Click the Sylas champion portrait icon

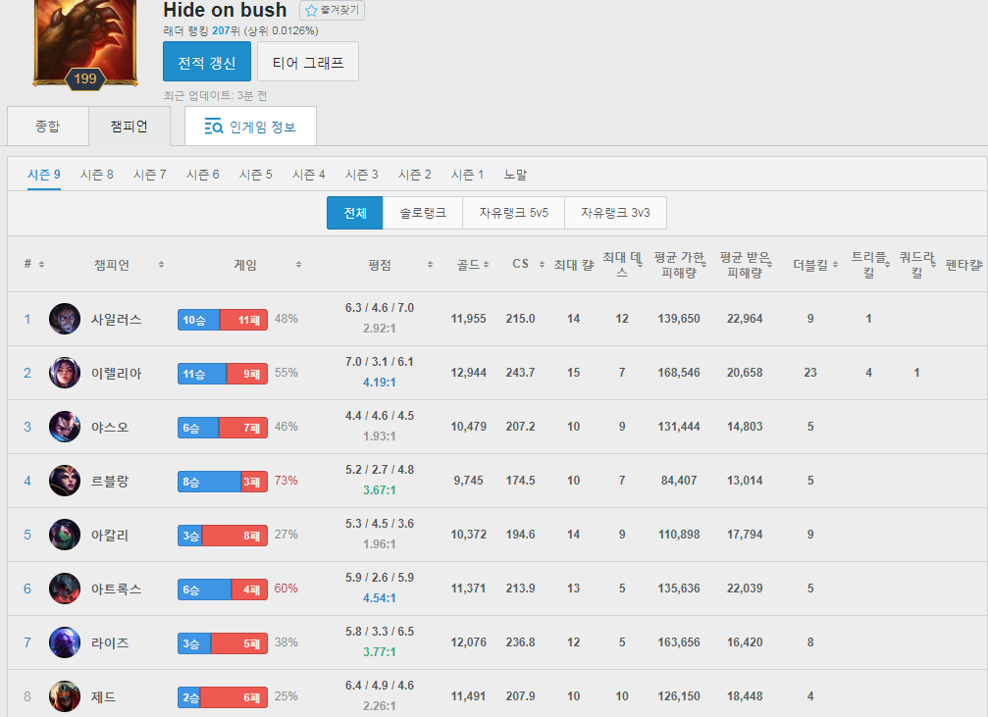(65, 319)
